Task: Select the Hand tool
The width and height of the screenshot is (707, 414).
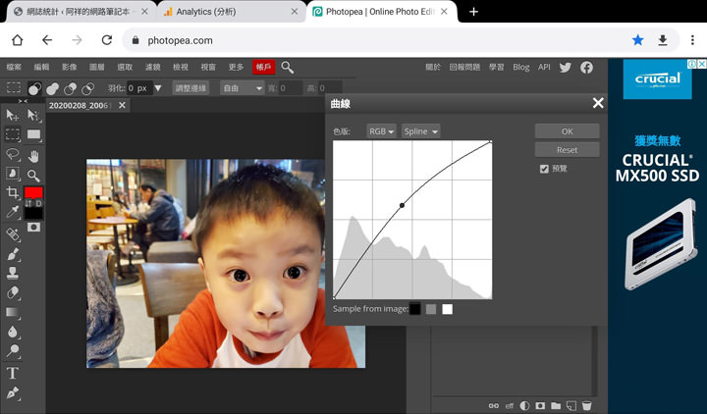Action: coord(34,155)
